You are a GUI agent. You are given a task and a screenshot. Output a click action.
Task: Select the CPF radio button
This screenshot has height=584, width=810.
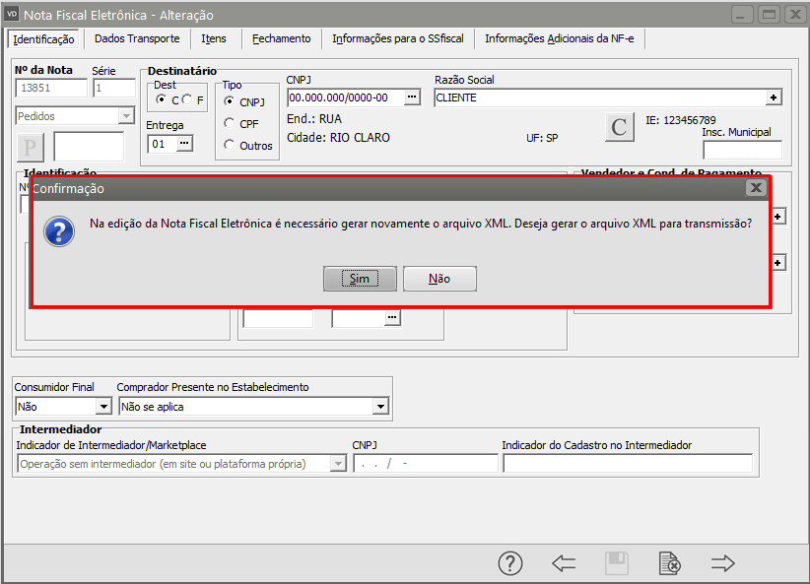[x=230, y=123]
